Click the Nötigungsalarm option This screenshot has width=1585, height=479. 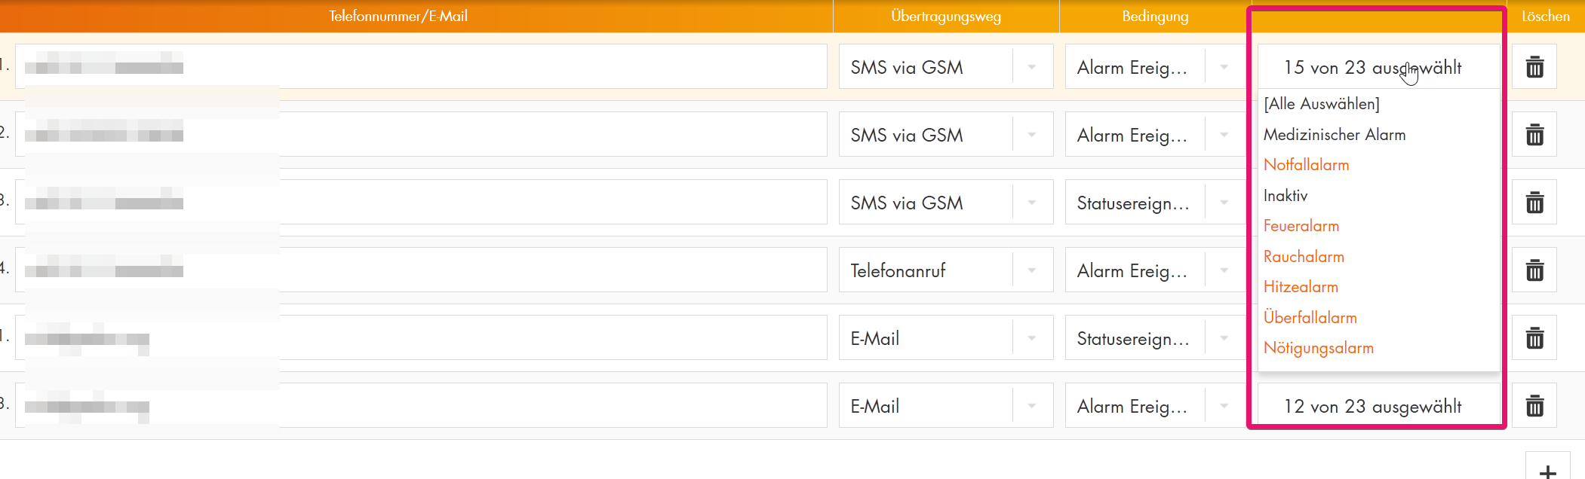tap(1318, 348)
